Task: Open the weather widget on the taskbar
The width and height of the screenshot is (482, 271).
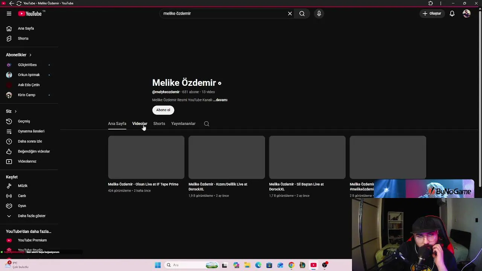Action: click(x=17, y=265)
